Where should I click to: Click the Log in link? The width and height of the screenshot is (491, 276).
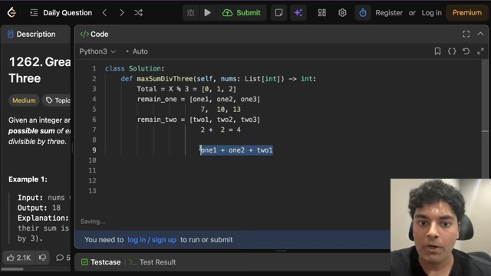[x=431, y=13]
